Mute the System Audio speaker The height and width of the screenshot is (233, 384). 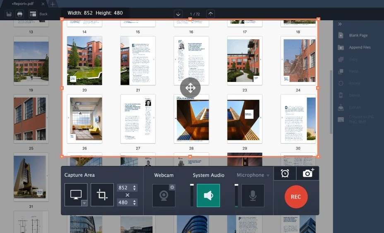click(x=208, y=195)
